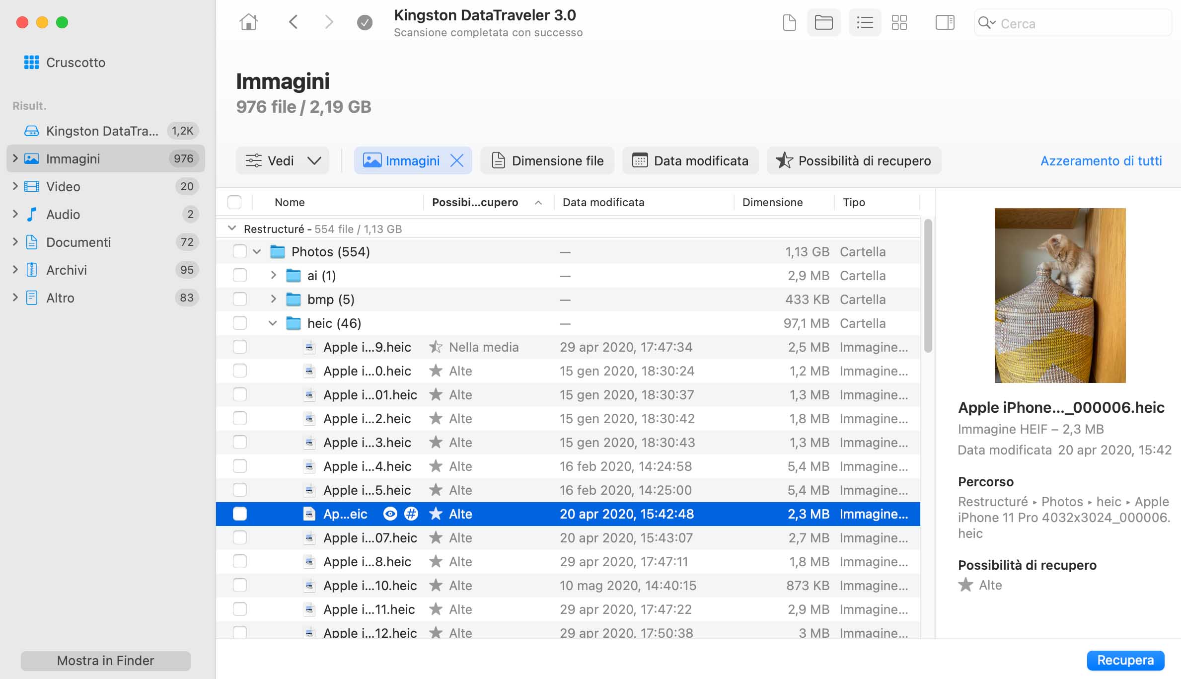Expand the bmp folder in the file list

tap(273, 299)
